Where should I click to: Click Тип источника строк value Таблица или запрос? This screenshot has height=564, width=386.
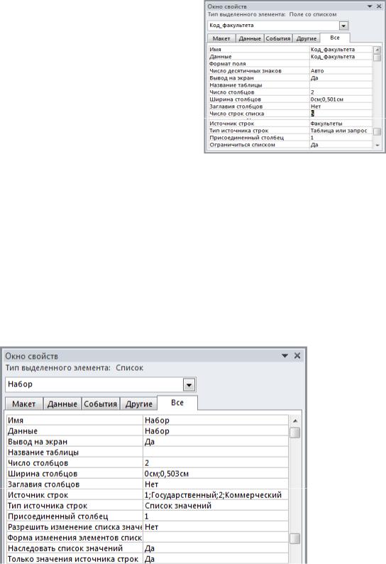click(x=341, y=131)
